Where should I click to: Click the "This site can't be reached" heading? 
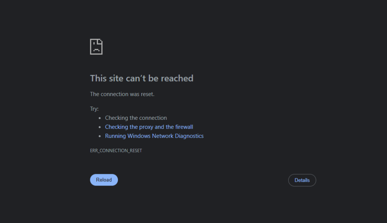142,78
